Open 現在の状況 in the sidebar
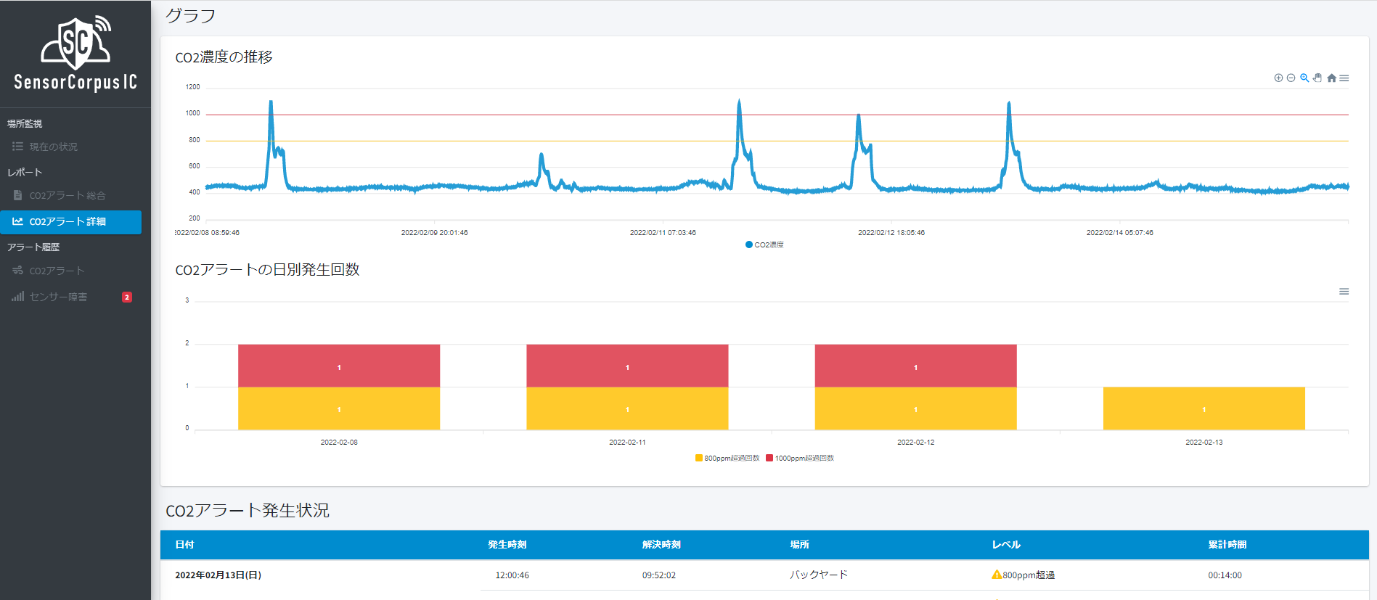The height and width of the screenshot is (600, 1377). [x=53, y=147]
